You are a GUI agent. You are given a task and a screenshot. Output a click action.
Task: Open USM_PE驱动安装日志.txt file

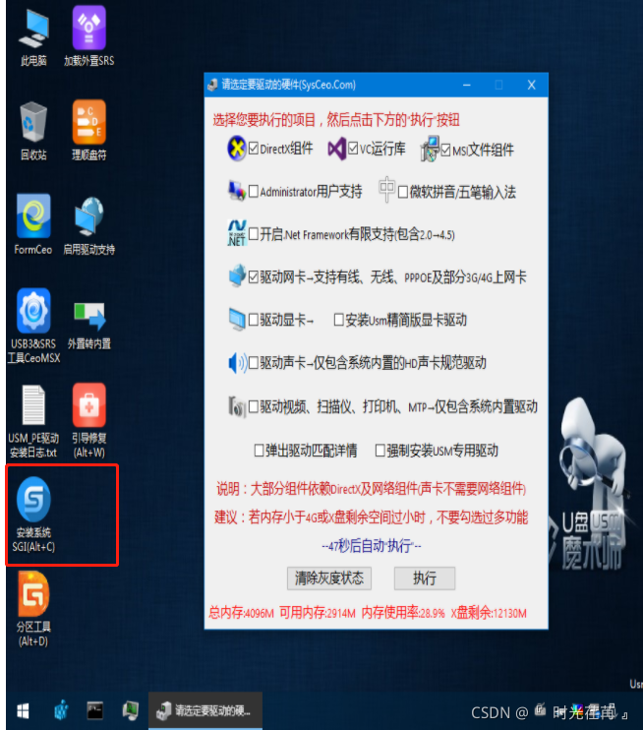tap(33, 422)
